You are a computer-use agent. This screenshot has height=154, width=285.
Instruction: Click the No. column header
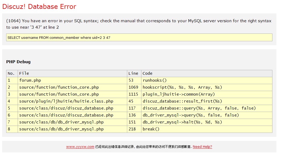point(12,73)
